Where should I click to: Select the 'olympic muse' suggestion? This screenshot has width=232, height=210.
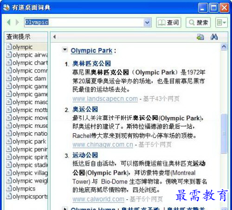27,125
